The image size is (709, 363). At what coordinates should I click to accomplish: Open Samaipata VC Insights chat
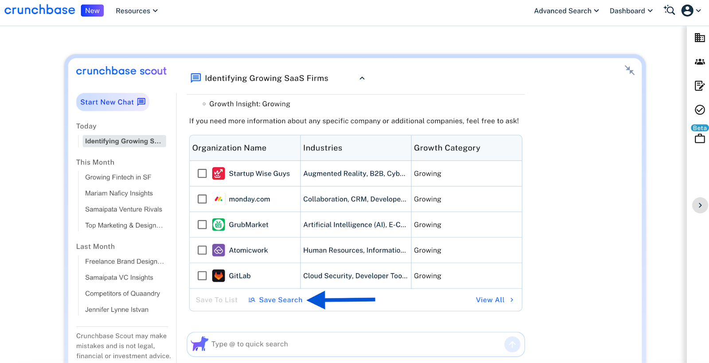tap(119, 277)
